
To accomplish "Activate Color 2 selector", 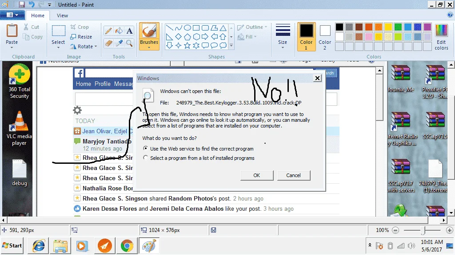I will coord(325,37).
